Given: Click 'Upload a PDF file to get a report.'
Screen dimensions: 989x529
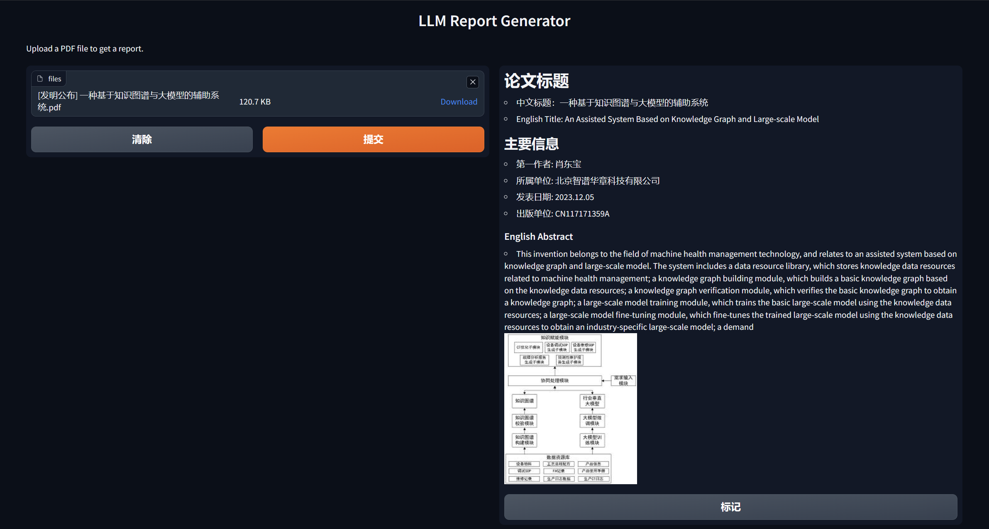Looking at the screenshot, I should pos(85,49).
